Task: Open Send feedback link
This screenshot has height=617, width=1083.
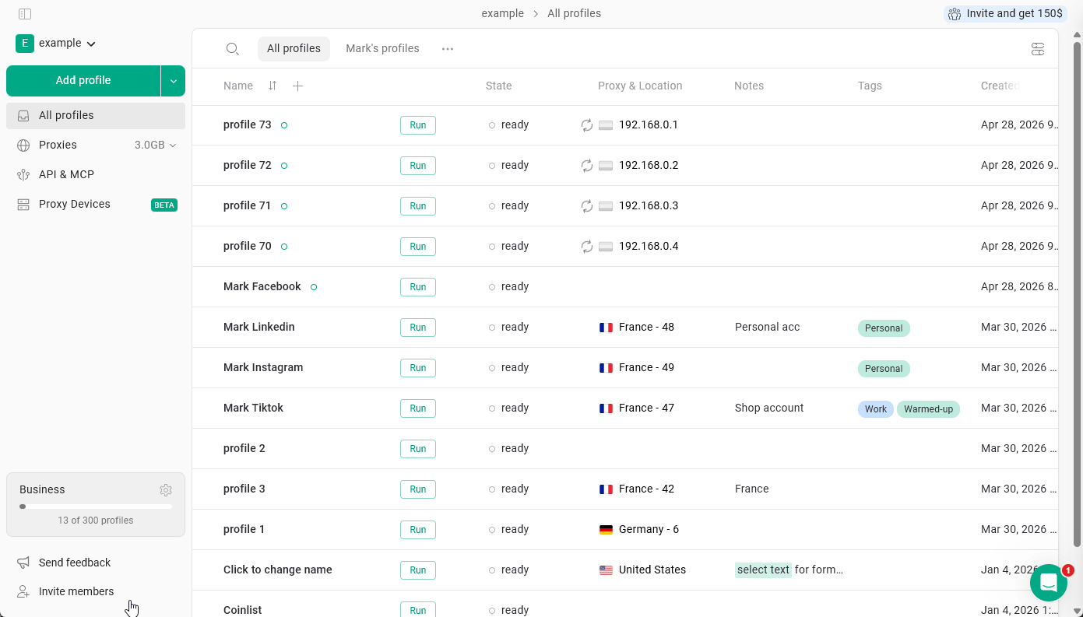Action: point(75,563)
